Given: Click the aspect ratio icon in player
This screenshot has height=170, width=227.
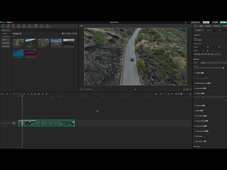Looking at the screenshot, I should point(187,90).
